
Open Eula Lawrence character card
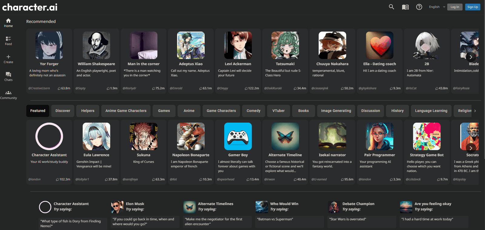[x=96, y=152]
